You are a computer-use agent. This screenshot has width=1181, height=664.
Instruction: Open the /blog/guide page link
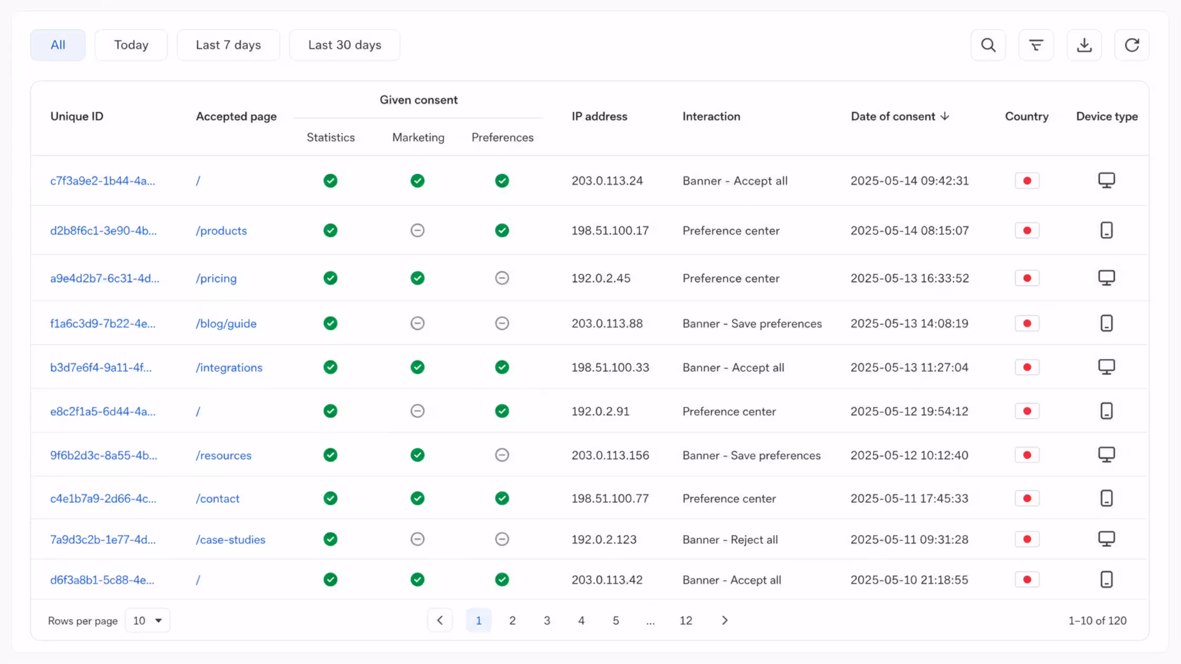[x=226, y=324]
